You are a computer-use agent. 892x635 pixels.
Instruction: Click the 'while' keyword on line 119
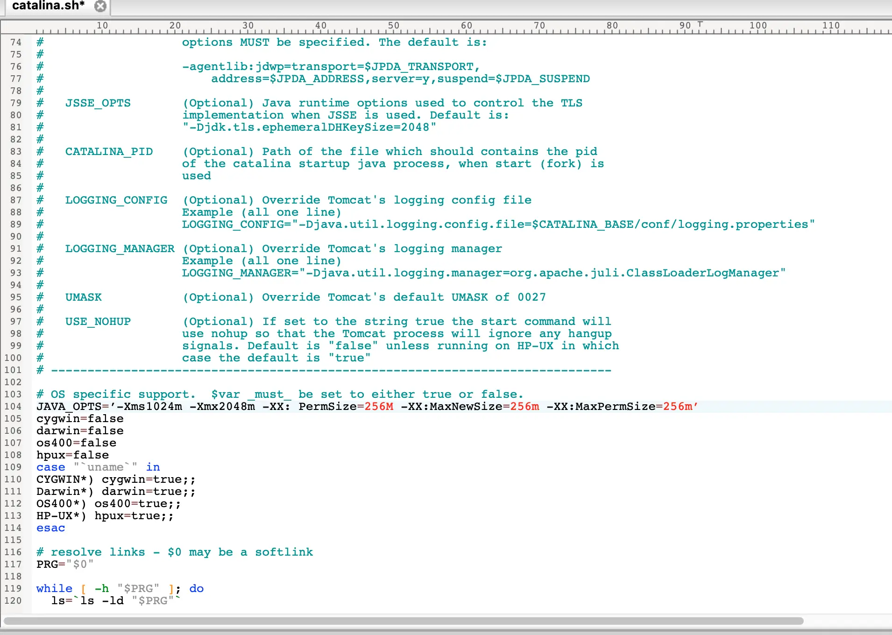point(54,589)
